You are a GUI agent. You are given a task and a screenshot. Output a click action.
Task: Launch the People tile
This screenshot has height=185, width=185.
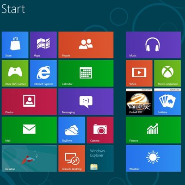[x=86, y=45]
